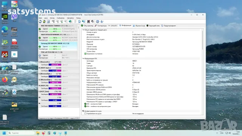Click green health check icon of WDC disk

point(40,29)
